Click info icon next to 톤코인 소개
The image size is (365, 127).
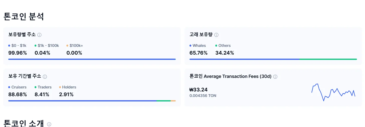[49, 124]
